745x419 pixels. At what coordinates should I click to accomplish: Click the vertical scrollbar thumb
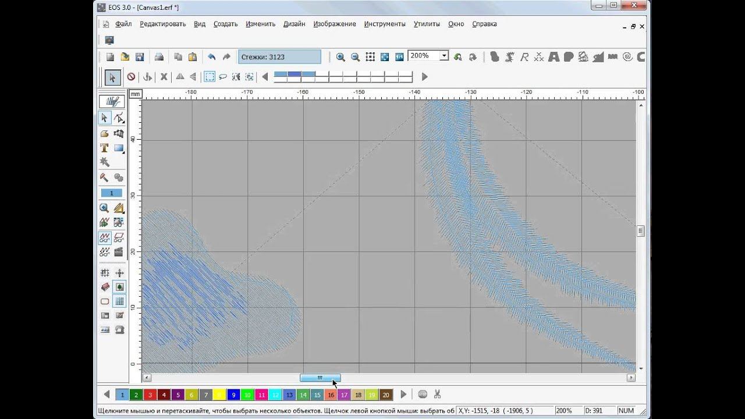tap(641, 230)
